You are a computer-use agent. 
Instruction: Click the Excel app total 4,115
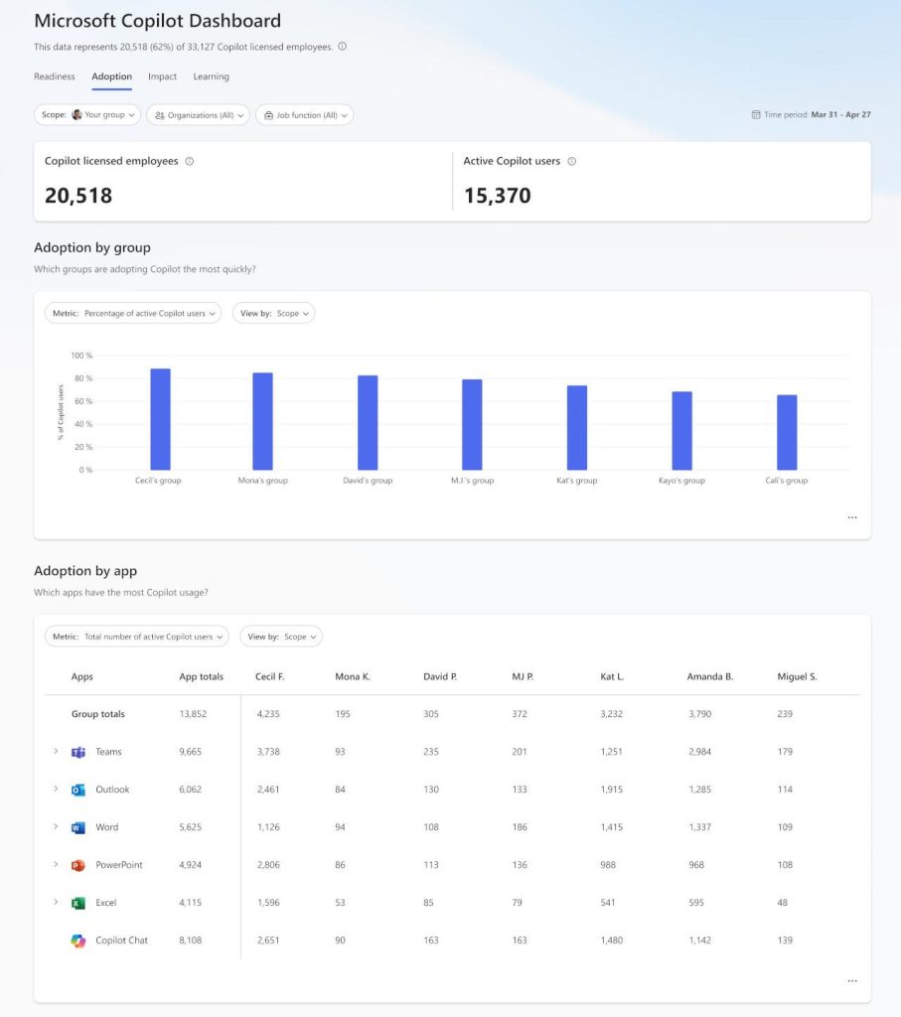click(x=190, y=902)
